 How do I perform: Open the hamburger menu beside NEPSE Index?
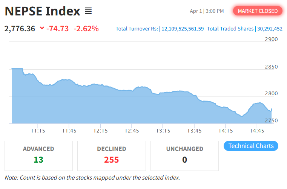[x=88, y=11]
